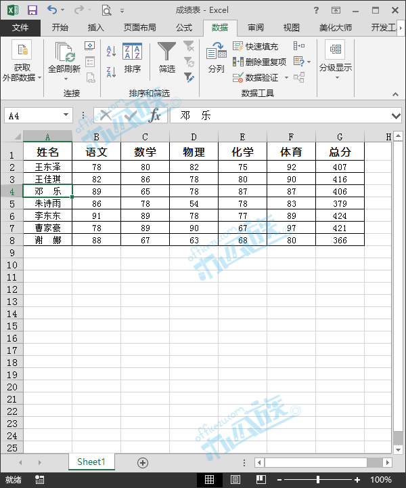Click the Consolidate icon in 数据工具

coord(299,46)
